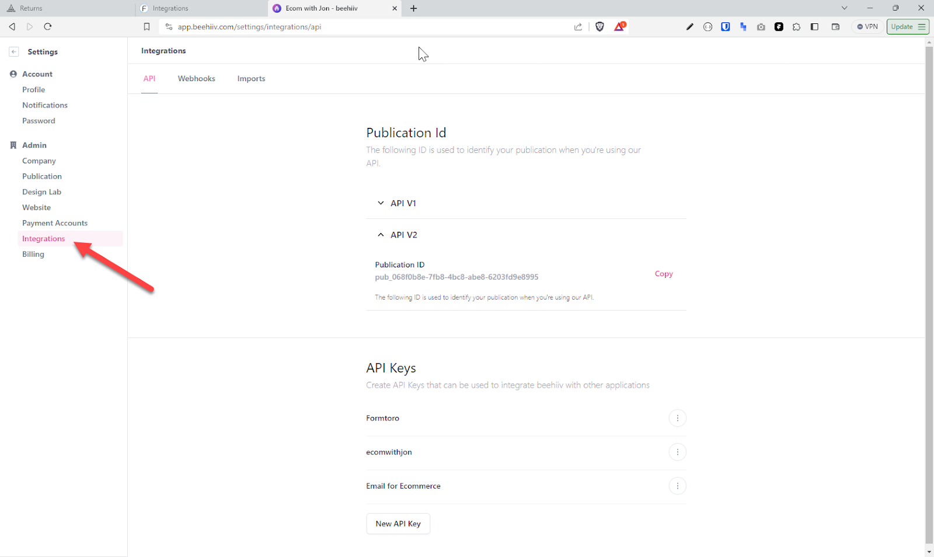Viewport: 934px width, 557px height.
Task: Click the publication ID value text
Action: pos(456,277)
